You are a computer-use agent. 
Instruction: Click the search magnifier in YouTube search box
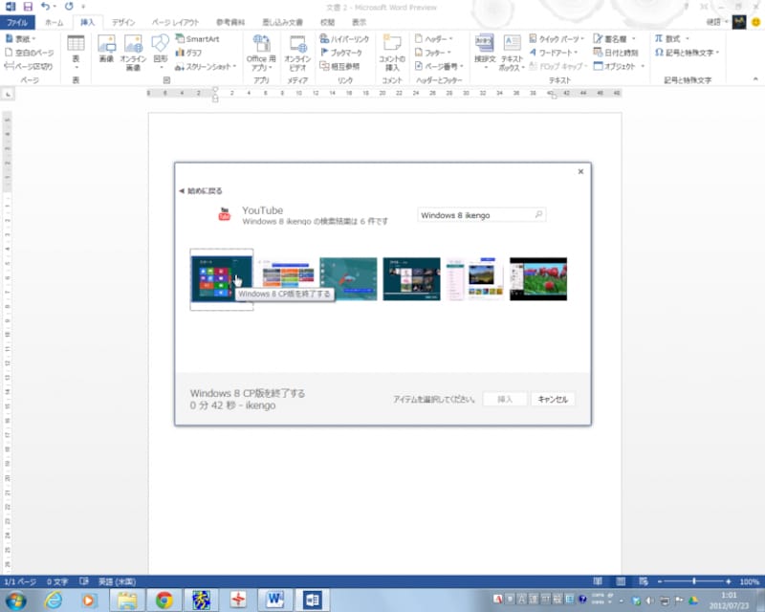(x=539, y=215)
